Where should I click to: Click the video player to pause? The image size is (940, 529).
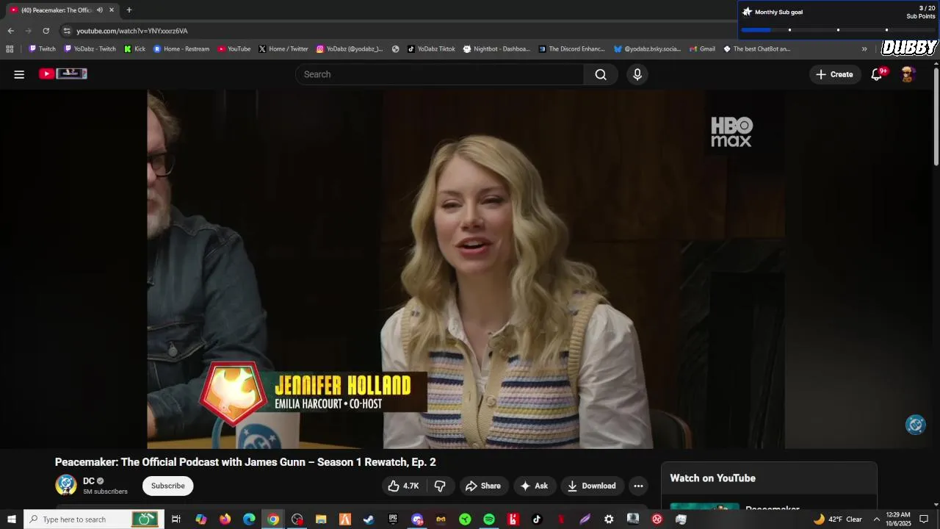pyautogui.click(x=466, y=269)
